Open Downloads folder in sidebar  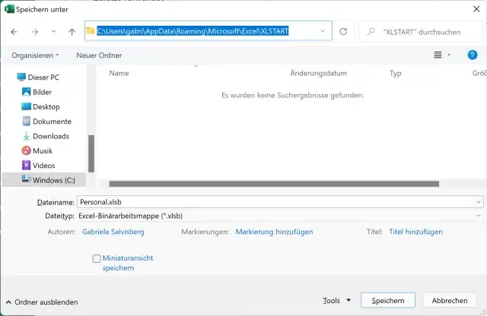tap(50, 136)
